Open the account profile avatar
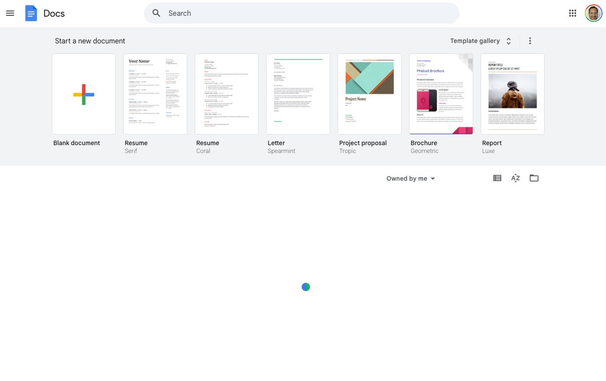 [x=593, y=13]
